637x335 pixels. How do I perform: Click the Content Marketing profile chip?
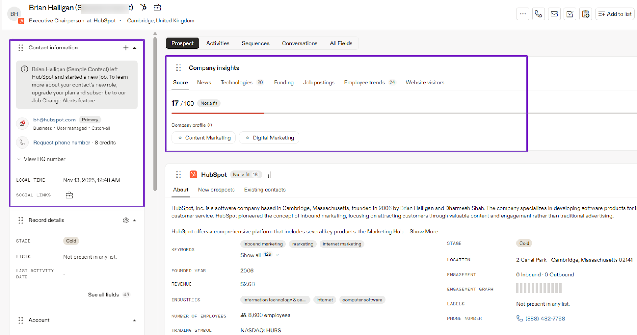coord(204,138)
